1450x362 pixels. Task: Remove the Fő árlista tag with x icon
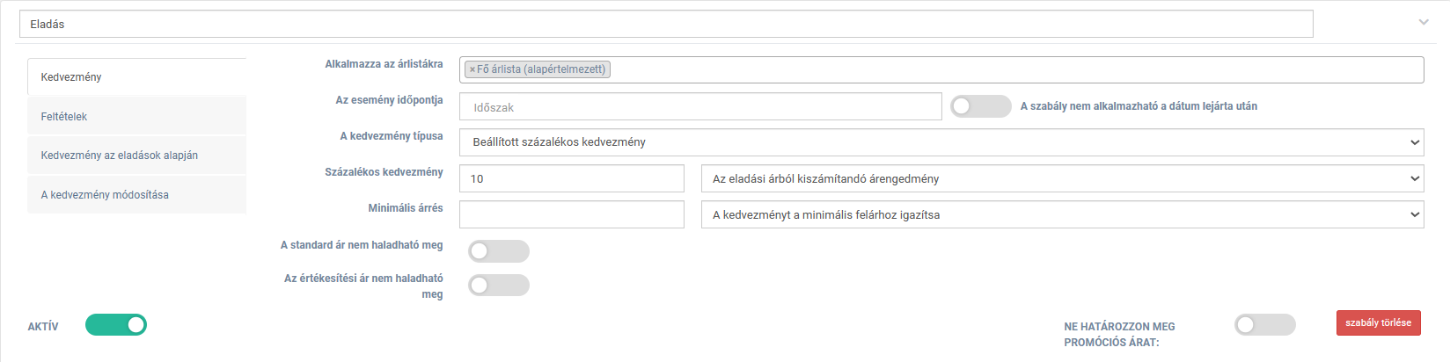[472, 69]
